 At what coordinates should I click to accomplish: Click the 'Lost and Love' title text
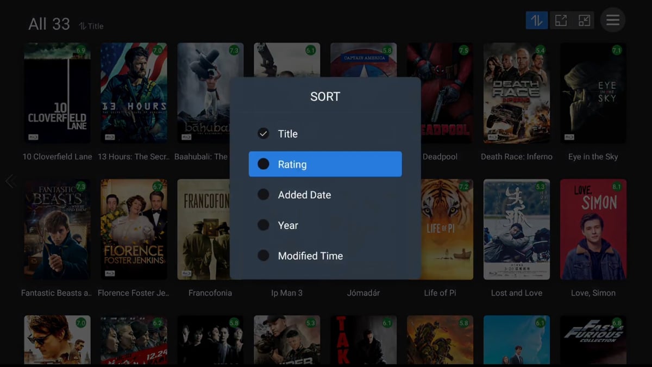click(x=517, y=293)
